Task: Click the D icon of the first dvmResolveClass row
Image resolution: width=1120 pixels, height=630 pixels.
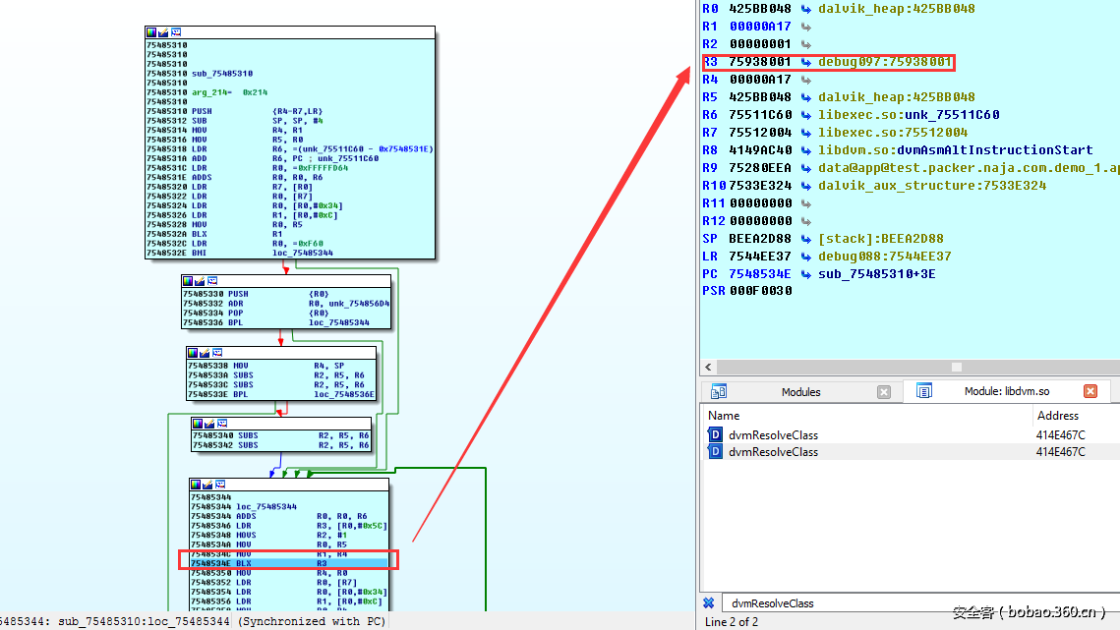Action: (x=715, y=435)
